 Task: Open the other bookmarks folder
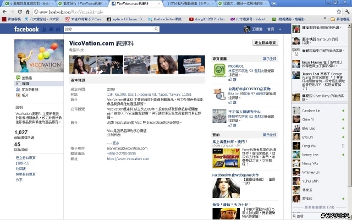(340, 19)
